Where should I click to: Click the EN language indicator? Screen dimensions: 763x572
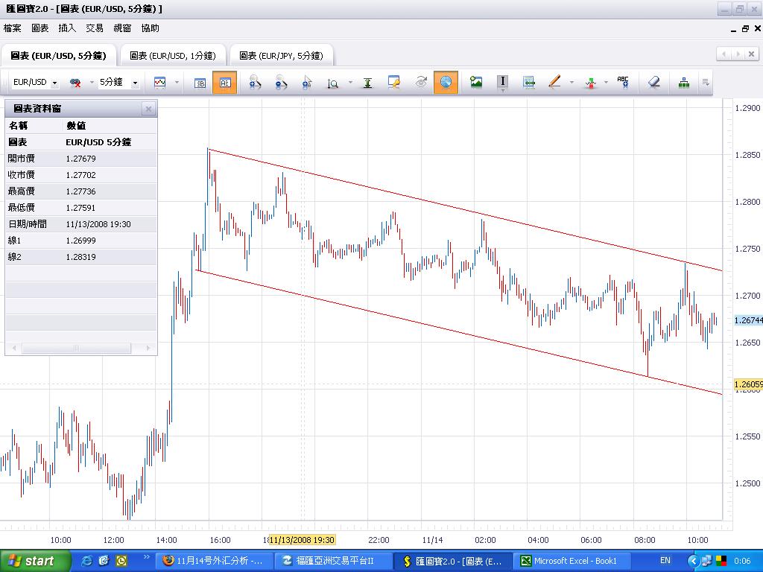click(665, 561)
